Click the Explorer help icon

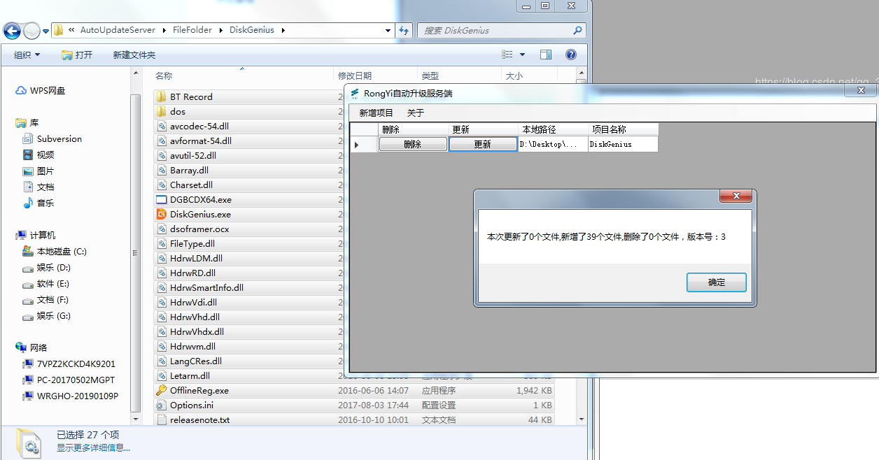(571, 55)
